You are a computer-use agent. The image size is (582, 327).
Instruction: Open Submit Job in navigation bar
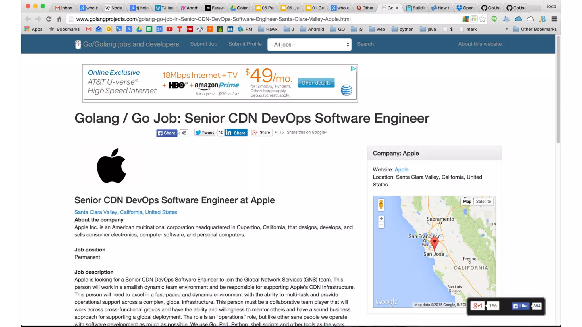tap(203, 44)
